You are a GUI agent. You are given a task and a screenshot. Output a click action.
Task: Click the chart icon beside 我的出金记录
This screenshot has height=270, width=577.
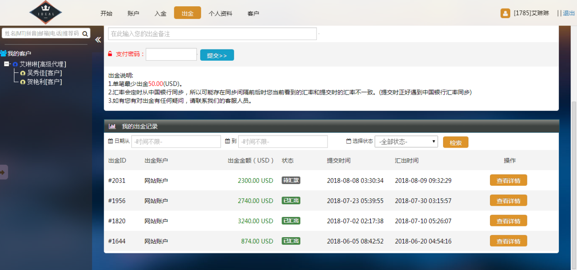pyautogui.click(x=112, y=126)
